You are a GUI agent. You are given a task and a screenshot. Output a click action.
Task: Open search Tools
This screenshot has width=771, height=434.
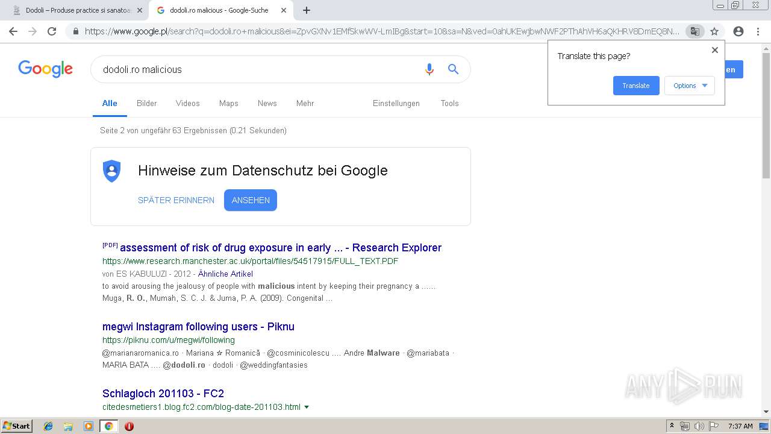[x=450, y=104]
